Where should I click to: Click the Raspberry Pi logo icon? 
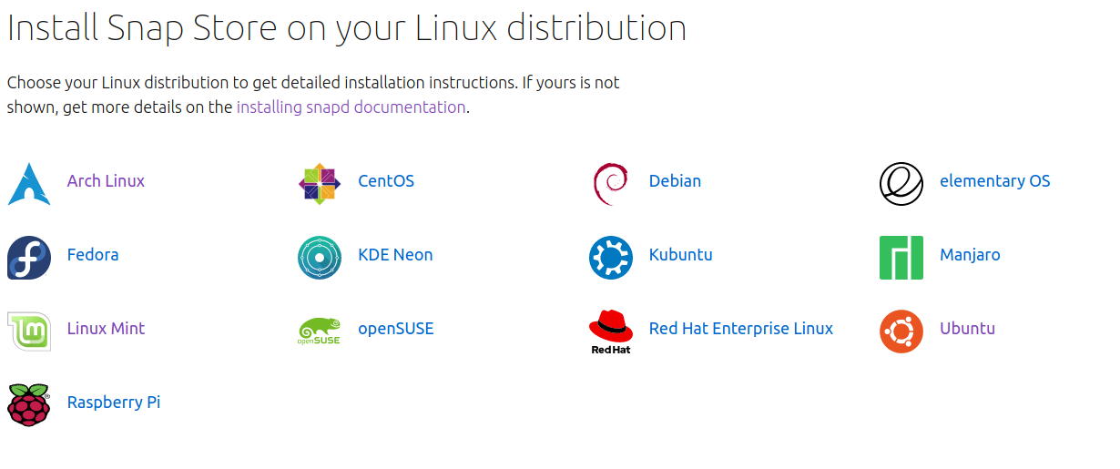pos(29,405)
